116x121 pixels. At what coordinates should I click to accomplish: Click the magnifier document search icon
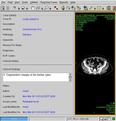(2, 8)
